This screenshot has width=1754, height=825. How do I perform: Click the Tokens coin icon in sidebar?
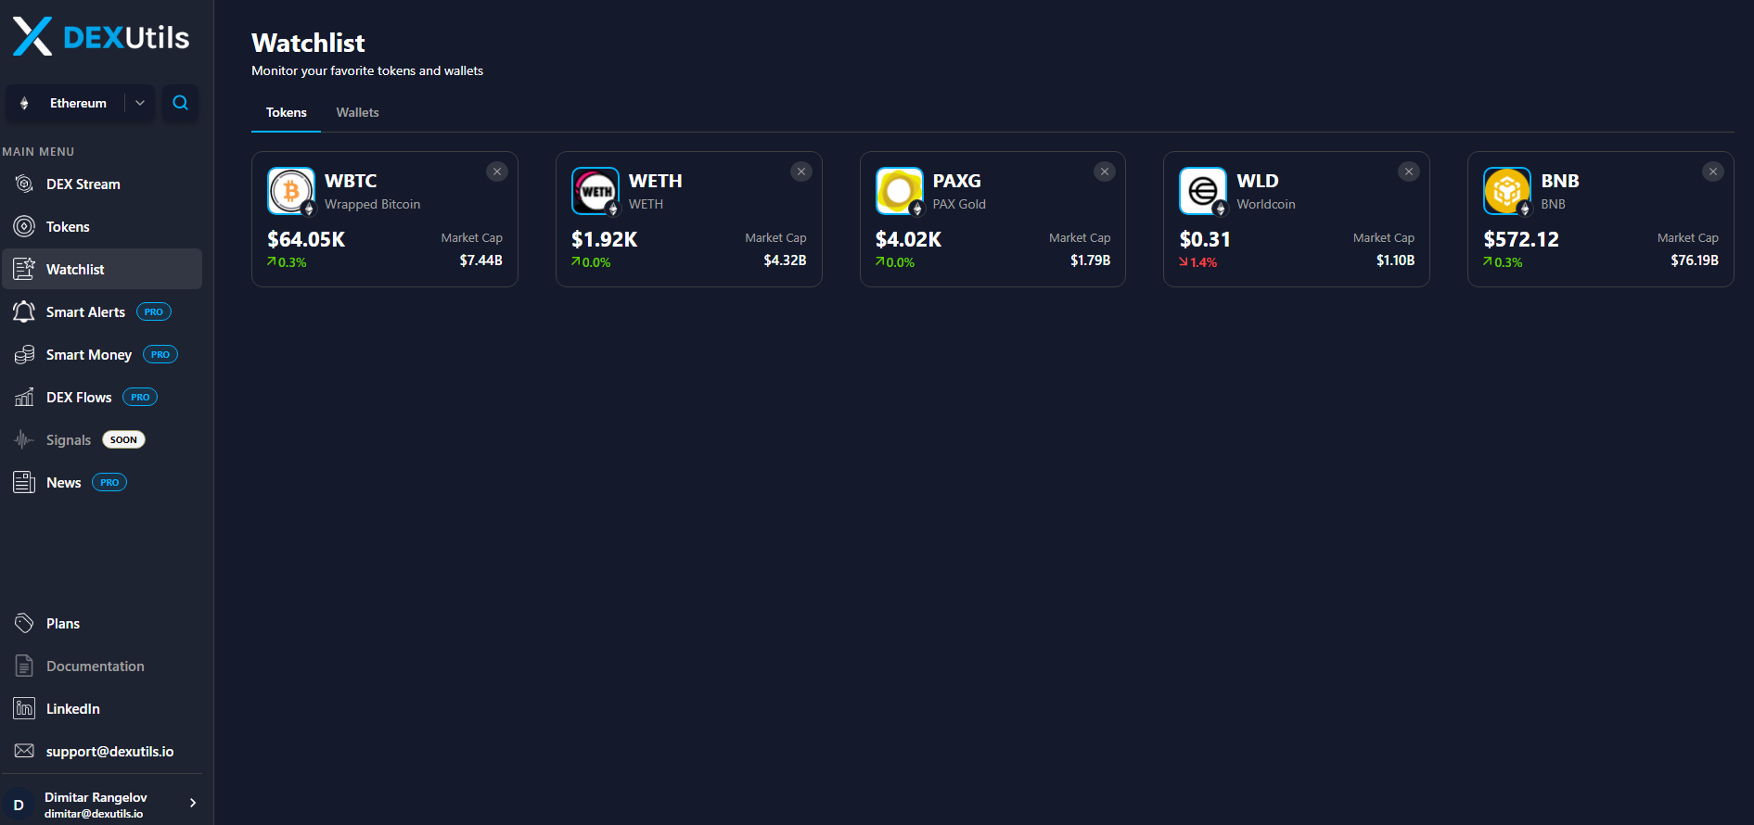click(x=24, y=226)
